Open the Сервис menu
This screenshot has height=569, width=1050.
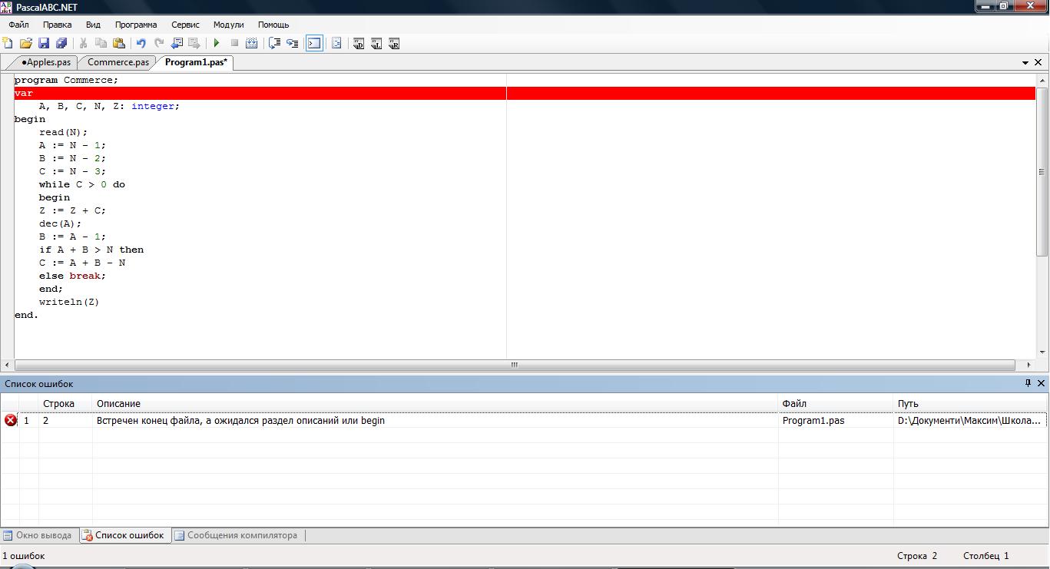tap(185, 25)
